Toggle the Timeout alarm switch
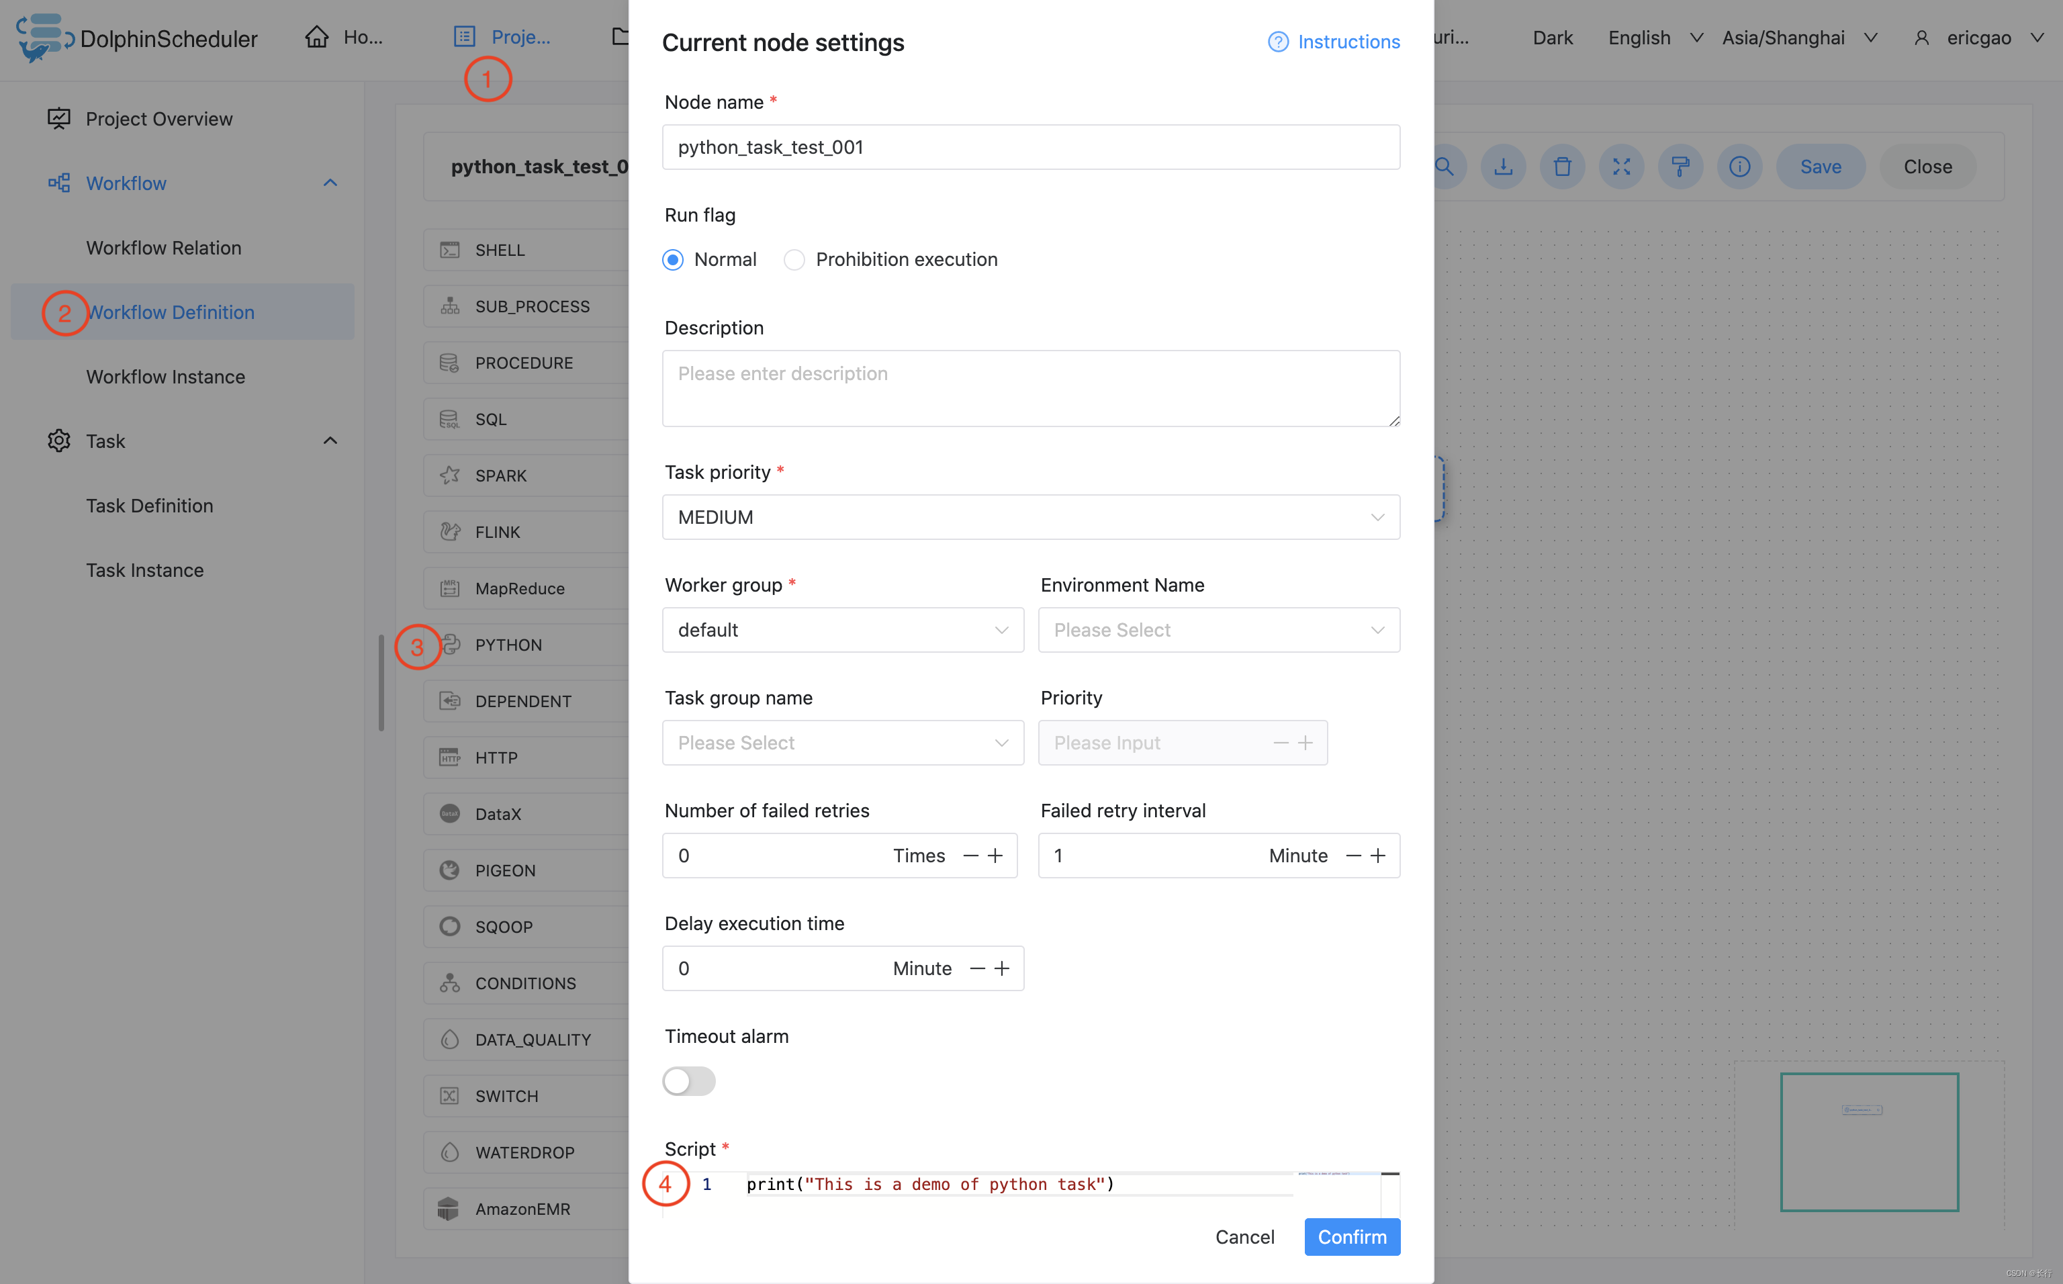 coord(689,1080)
